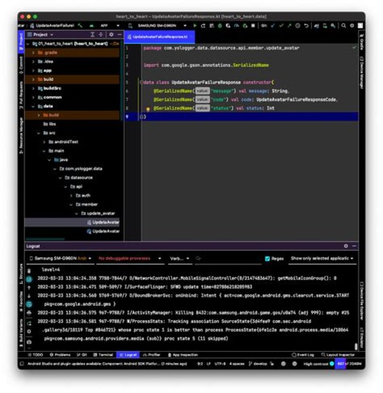Run the app with the green play icon

coord(195,25)
